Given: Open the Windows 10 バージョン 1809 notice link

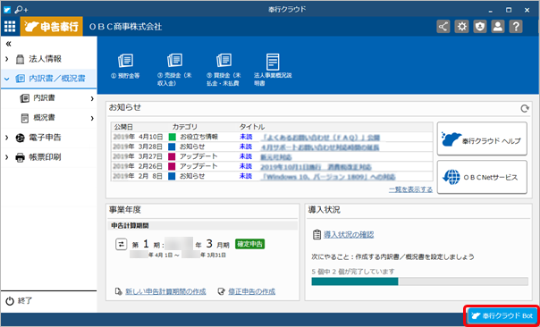Looking at the screenshot, I should 328,177.
